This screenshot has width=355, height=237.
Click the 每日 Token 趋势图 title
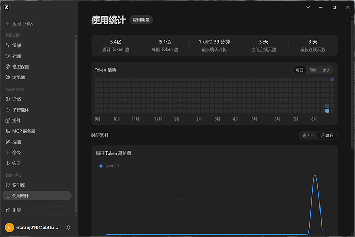point(113,153)
